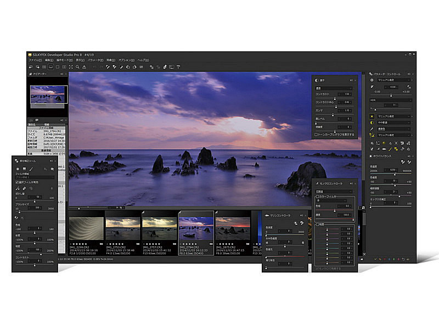Close the 調子 floating panel
Viewport: 439px width, 329px height.
tap(355, 81)
